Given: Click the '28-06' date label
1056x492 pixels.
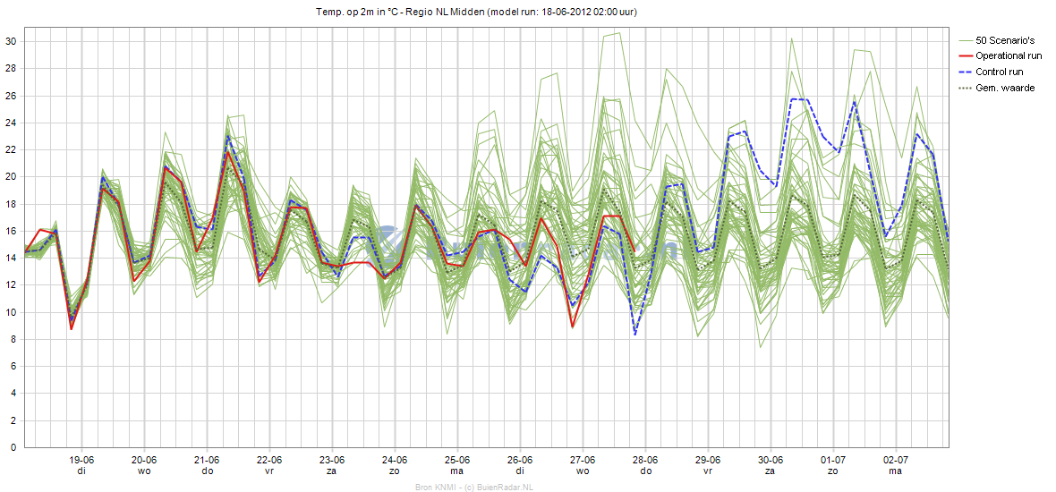Looking at the screenshot, I should tap(645, 461).
